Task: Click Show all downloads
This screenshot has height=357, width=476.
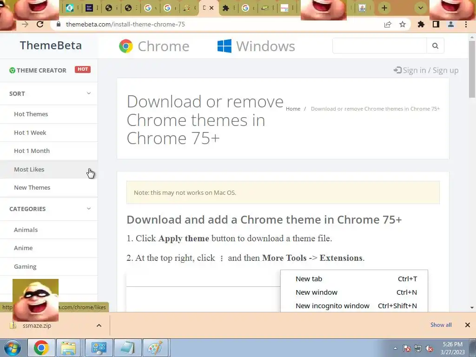Action: click(441, 325)
